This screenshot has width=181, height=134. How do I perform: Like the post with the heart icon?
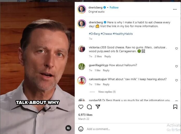(x=81, y=107)
